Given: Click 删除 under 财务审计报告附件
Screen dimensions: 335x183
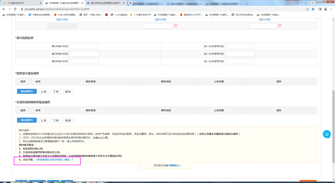Looking at the screenshot, I should tap(68, 91).
